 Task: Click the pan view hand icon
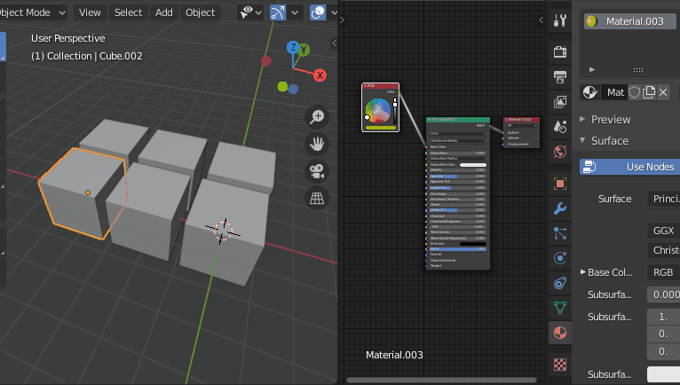coord(317,144)
